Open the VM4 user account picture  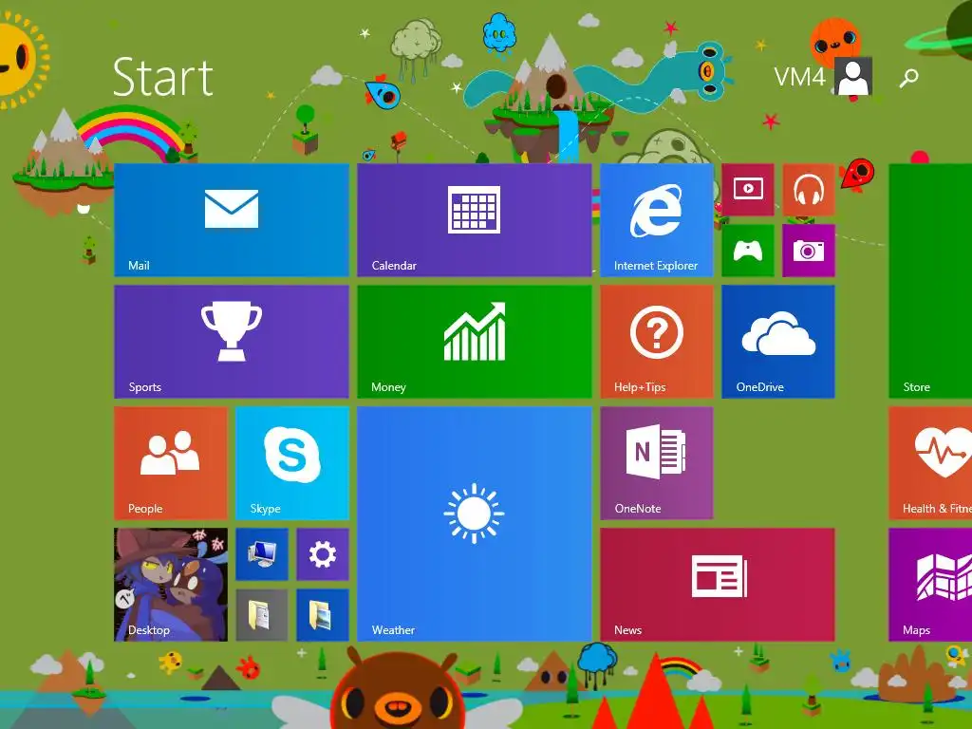coord(853,76)
